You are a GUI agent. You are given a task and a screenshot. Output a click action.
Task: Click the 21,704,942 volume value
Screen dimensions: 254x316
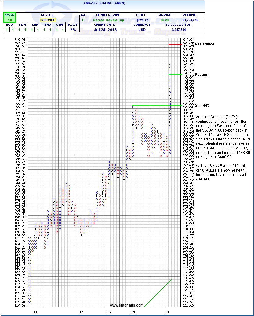coord(189,20)
